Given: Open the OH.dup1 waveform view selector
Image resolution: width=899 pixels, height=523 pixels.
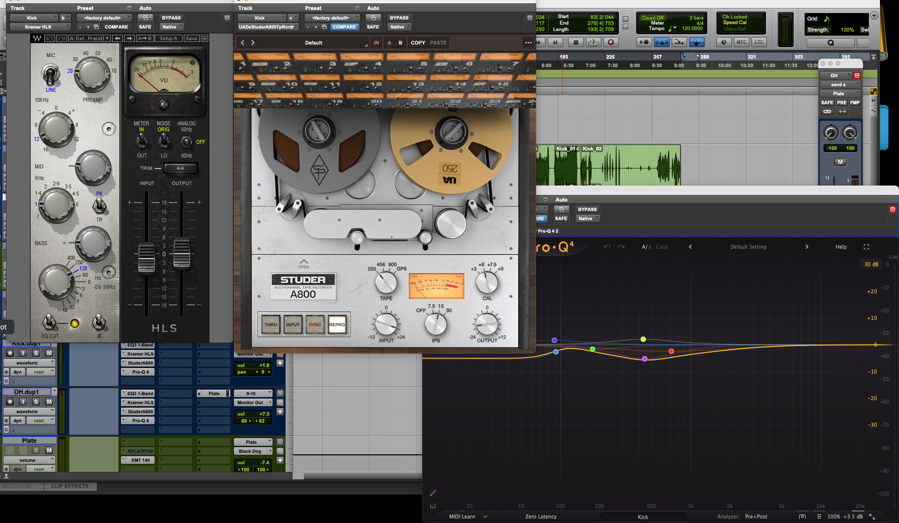Looking at the screenshot, I should 30,412.
